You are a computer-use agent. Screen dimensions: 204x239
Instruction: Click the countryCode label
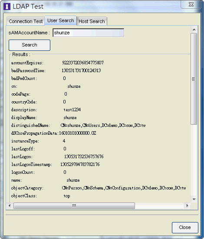coord(24,102)
